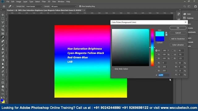Screen dimensions: 198x111
Task: Select the Crop tool
Action: click(x=3, y=30)
